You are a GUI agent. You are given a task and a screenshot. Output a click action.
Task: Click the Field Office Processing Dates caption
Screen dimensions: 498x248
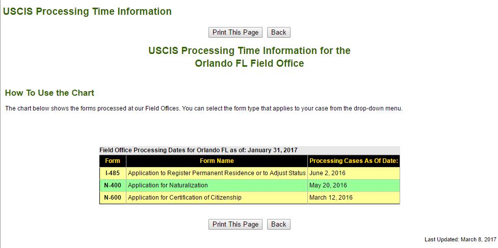(198, 150)
